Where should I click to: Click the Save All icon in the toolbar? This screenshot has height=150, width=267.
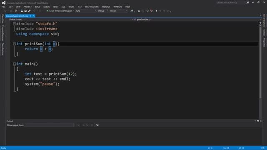(x=29, y=11)
